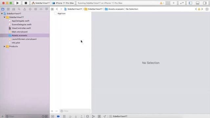Open the Debug navigator

(x=35, y=9)
